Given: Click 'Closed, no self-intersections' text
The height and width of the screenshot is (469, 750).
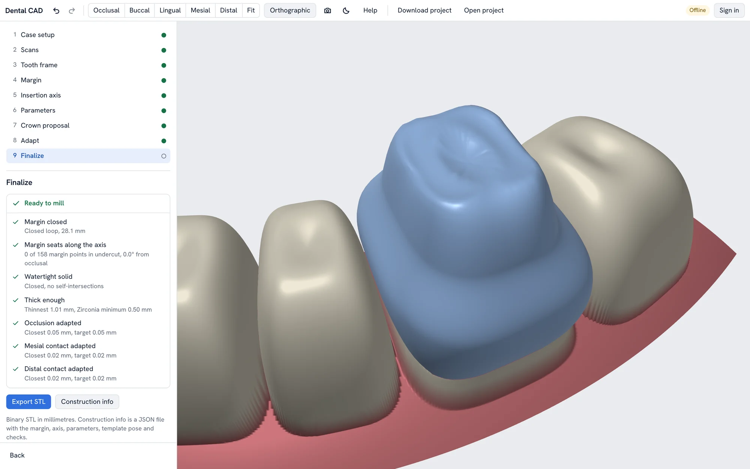Looking at the screenshot, I should click(x=64, y=286).
